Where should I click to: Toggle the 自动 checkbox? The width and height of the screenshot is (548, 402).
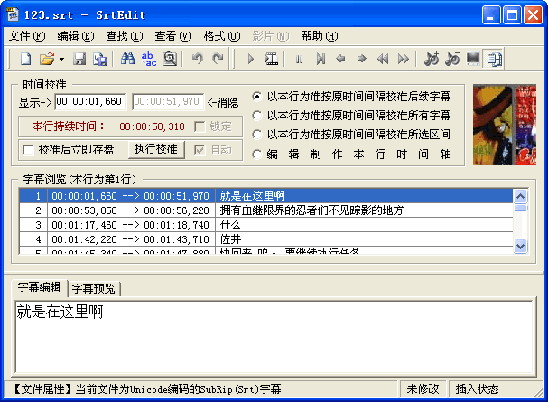pyautogui.click(x=200, y=150)
